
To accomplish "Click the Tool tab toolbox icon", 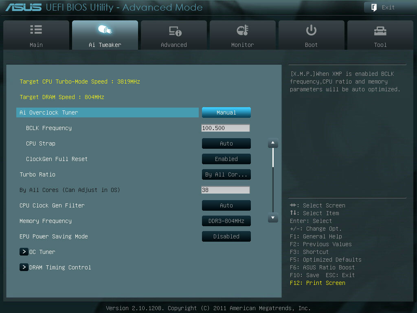I will [x=380, y=31].
